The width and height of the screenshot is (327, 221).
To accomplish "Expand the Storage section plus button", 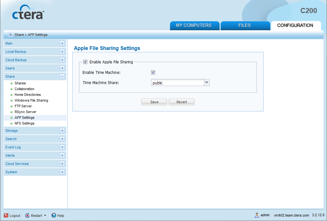I will click(x=62, y=130).
